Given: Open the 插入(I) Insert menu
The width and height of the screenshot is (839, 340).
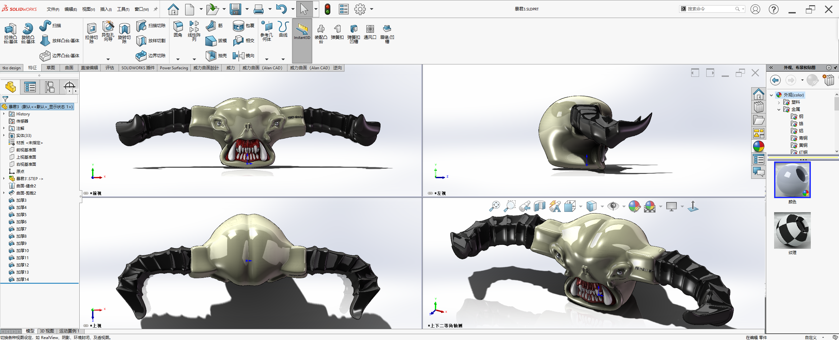Looking at the screenshot, I should click(106, 9).
